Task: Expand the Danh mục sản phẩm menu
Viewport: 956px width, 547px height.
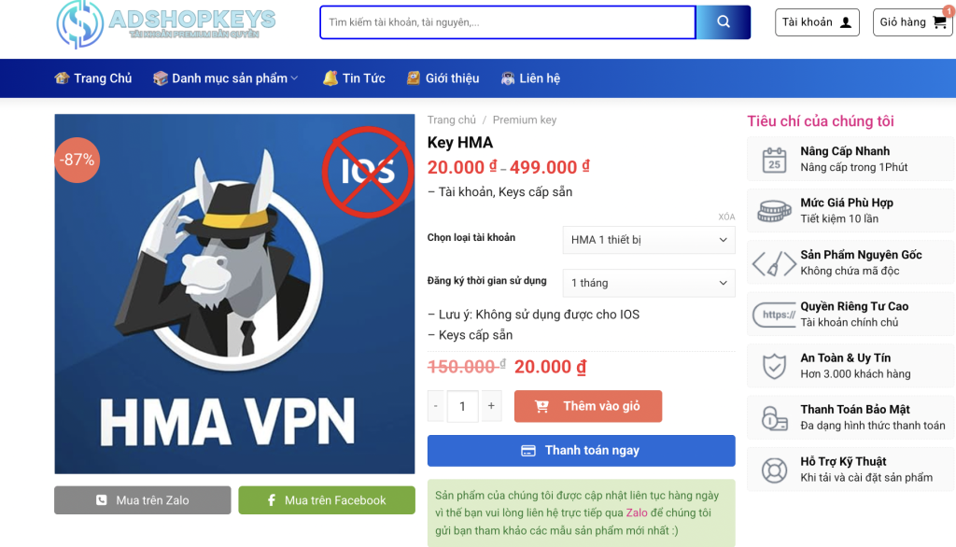Action: pos(226,78)
